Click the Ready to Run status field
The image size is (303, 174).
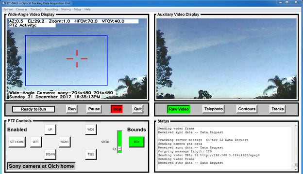[34, 109]
